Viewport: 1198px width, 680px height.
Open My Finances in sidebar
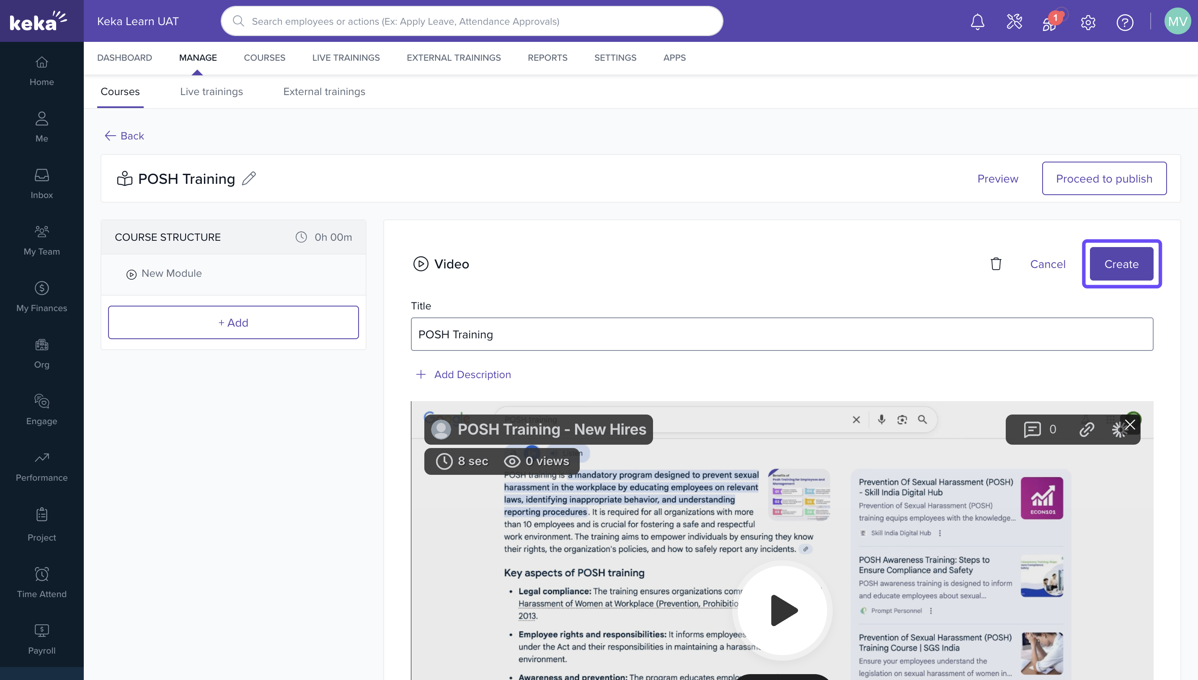point(41,296)
